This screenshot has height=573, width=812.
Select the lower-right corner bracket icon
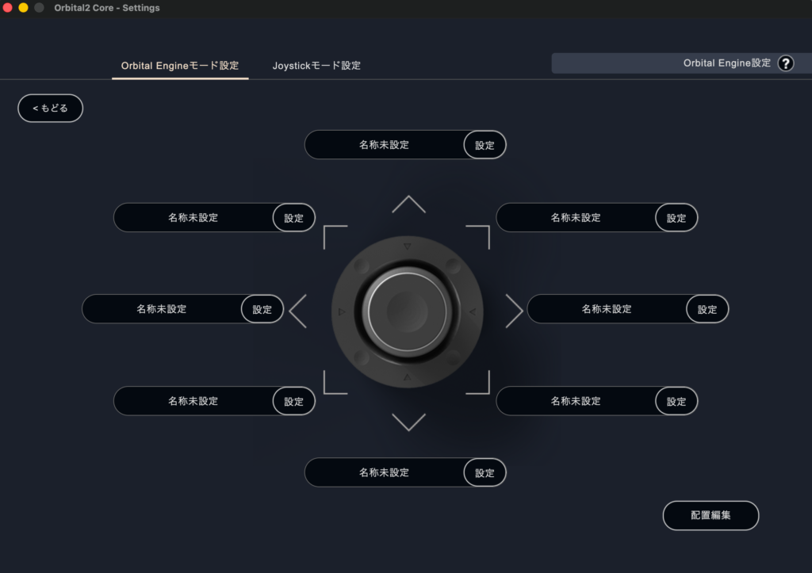(477, 383)
